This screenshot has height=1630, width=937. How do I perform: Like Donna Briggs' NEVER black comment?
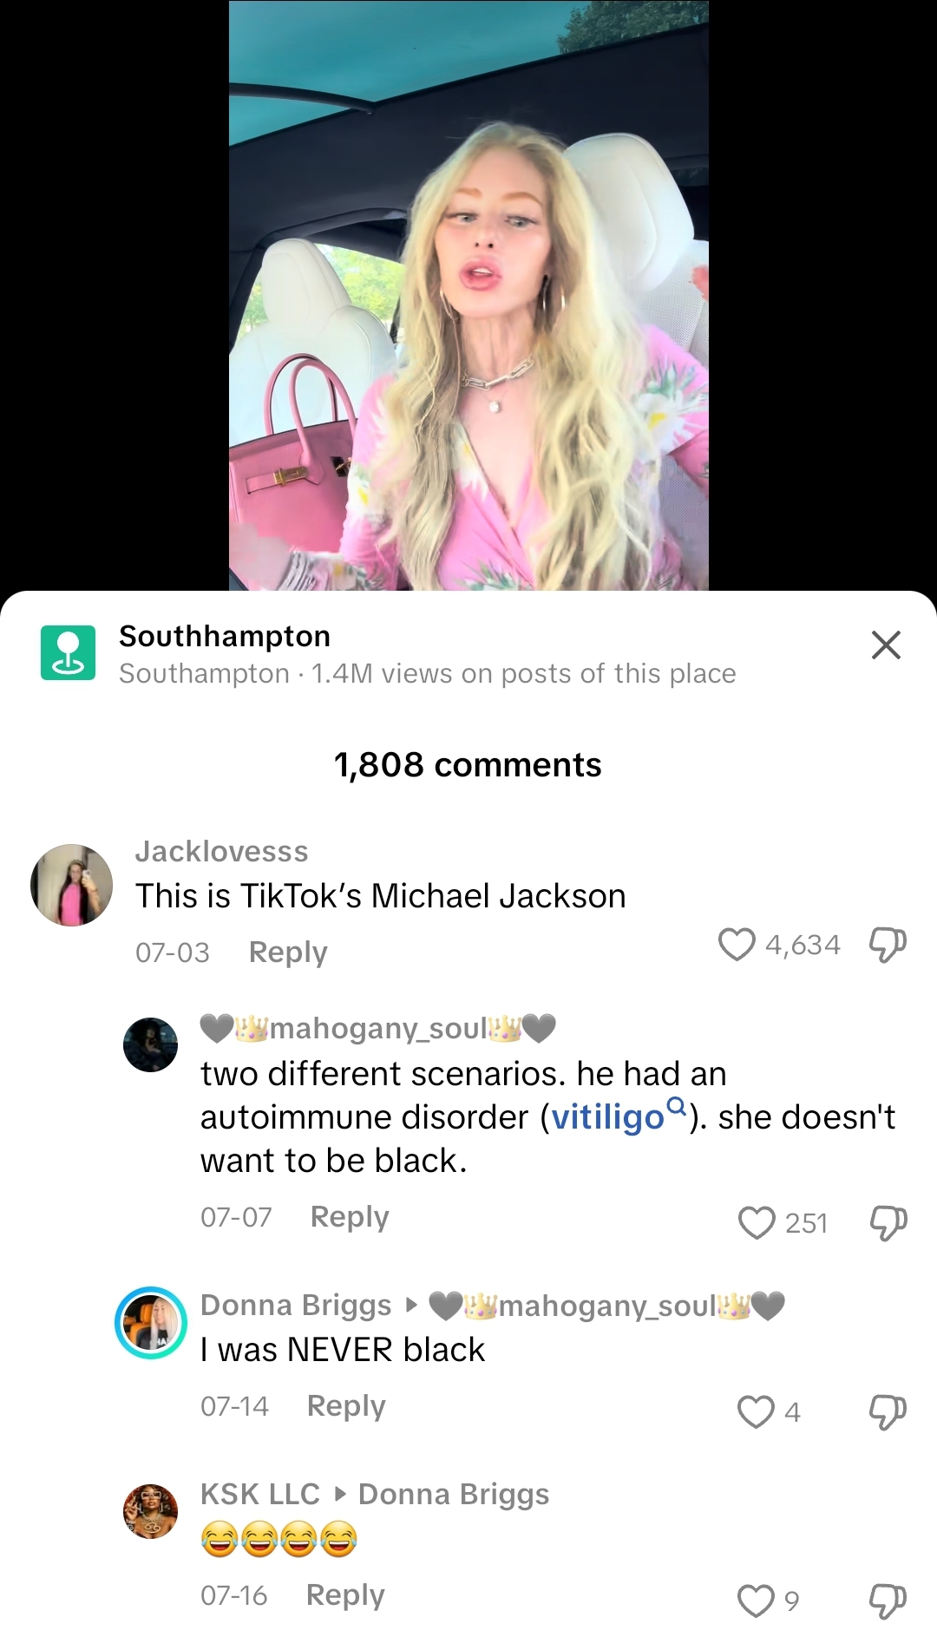click(x=756, y=1411)
